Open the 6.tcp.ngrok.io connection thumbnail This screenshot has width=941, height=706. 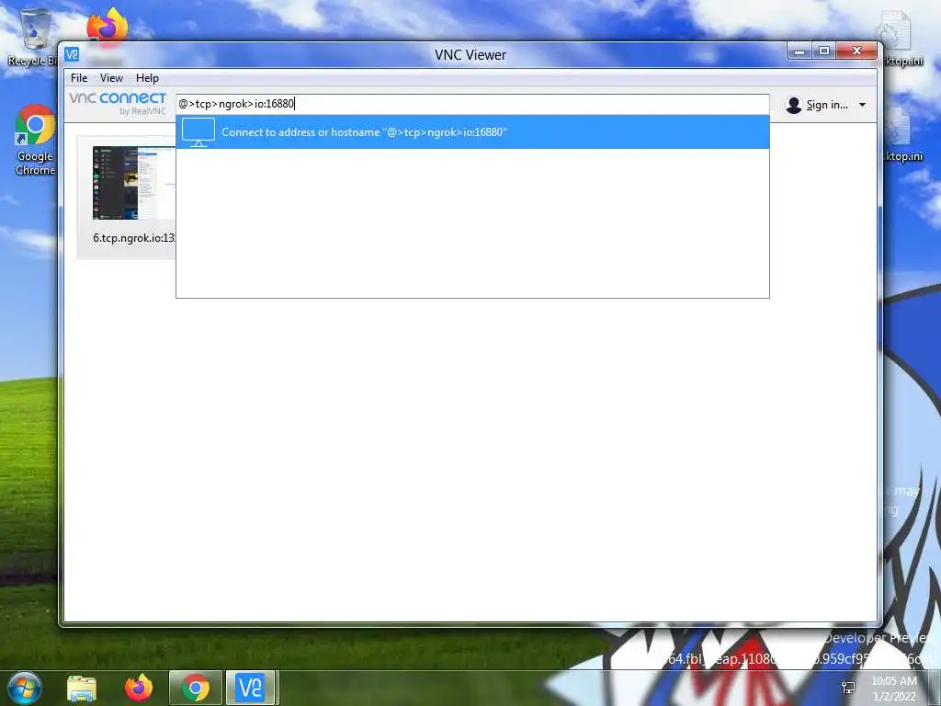point(134,183)
